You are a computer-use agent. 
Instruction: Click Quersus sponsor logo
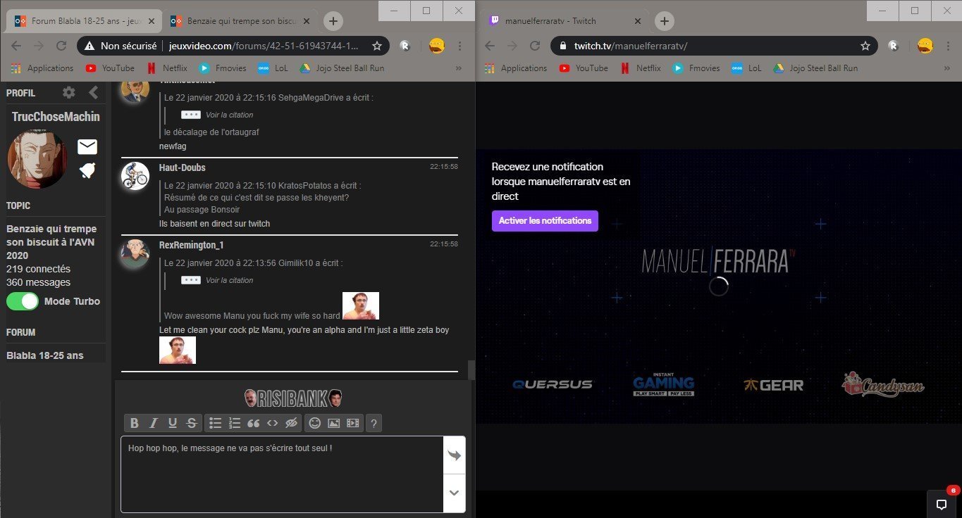[553, 384]
